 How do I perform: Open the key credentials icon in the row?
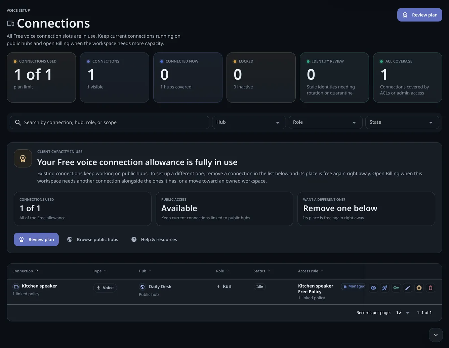pyautogui.click(x=396, y=288)
